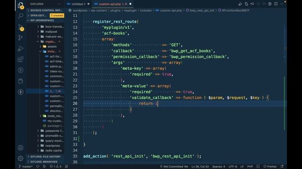The width and height of the screenshot is (302, 169).
Task: Click wordpress in the breadcrumb
Action: (80, 10)
